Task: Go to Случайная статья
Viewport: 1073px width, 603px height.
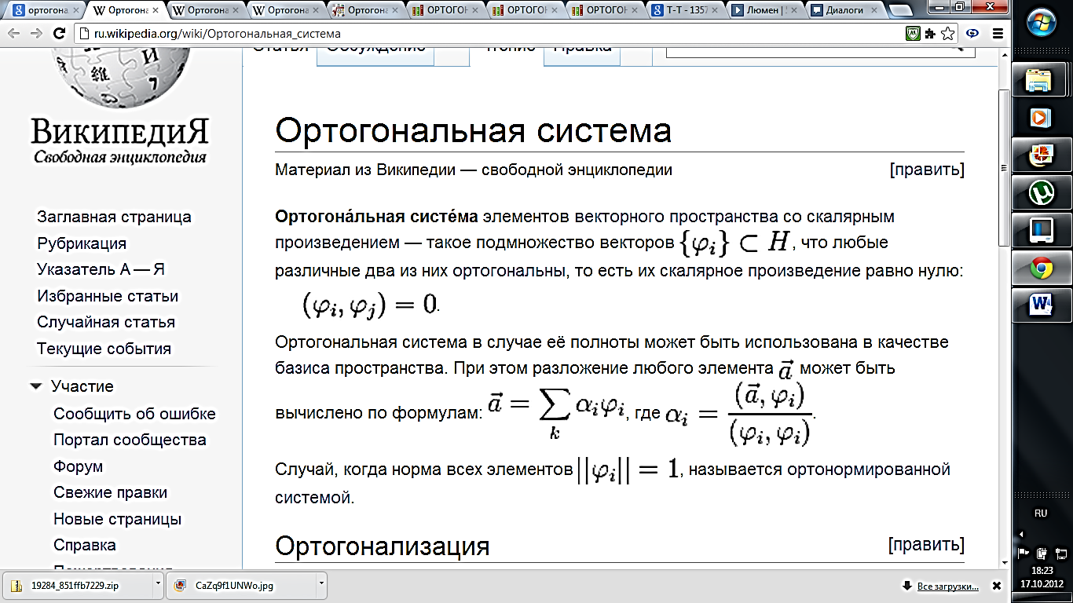Action: pos(106,322)
